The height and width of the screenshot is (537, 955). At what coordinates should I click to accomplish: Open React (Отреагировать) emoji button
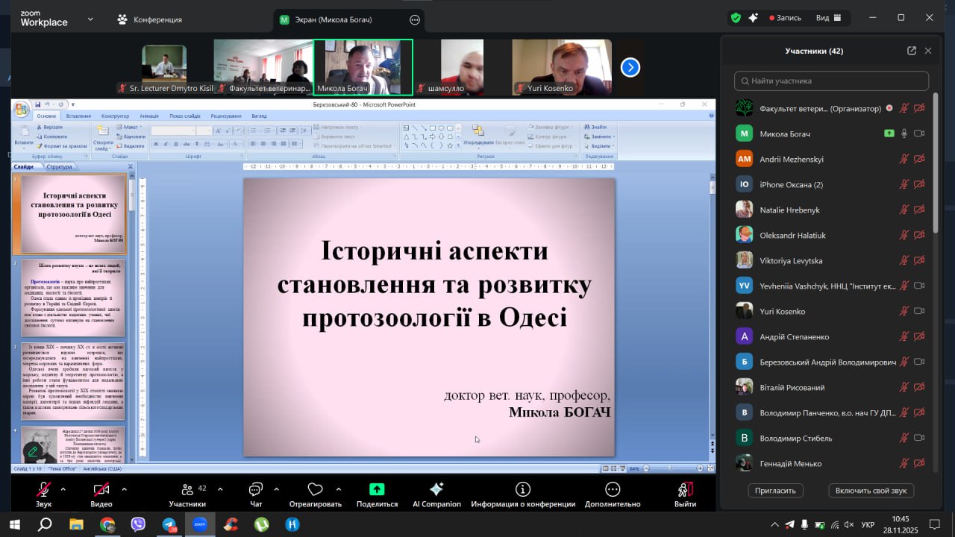[315, 489]
